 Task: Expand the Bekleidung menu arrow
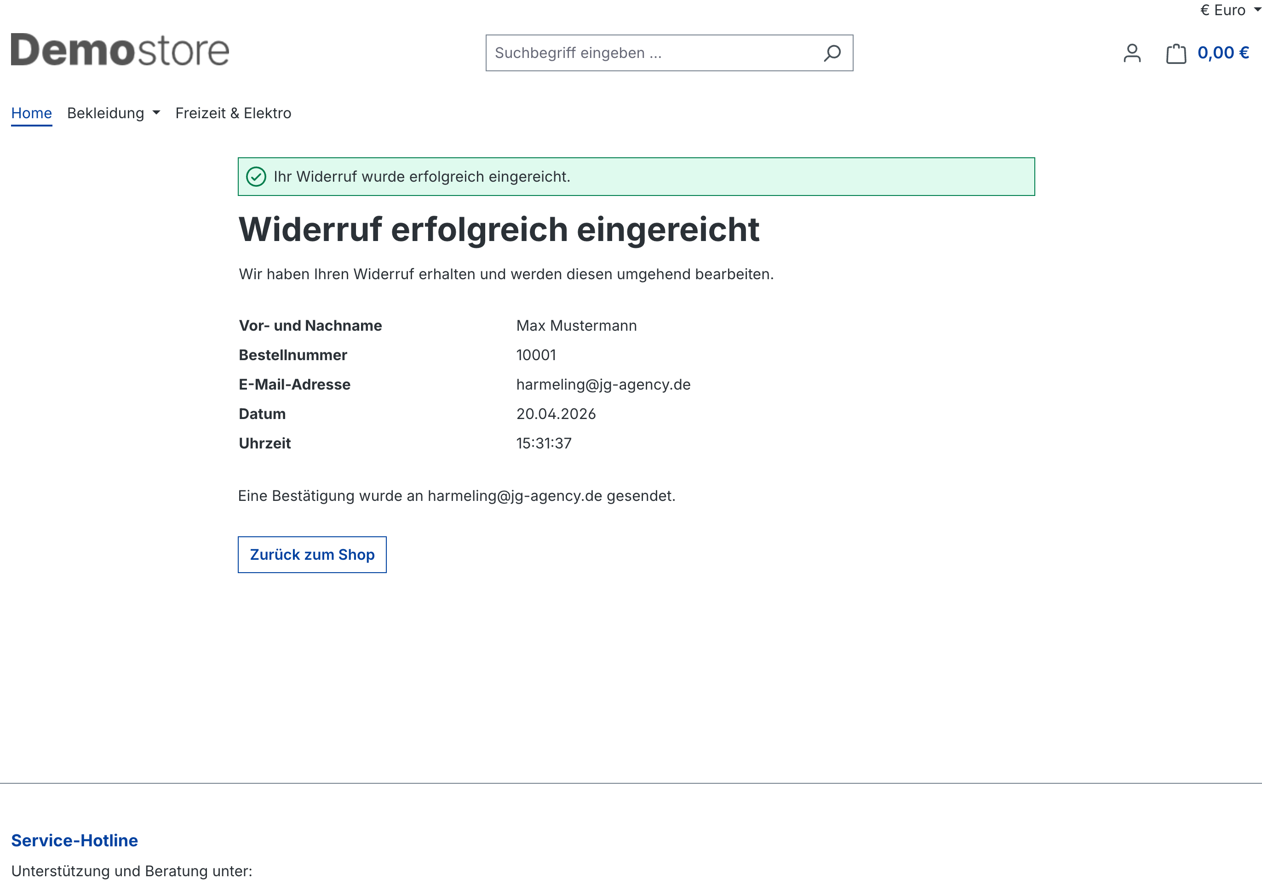point(157,113)
